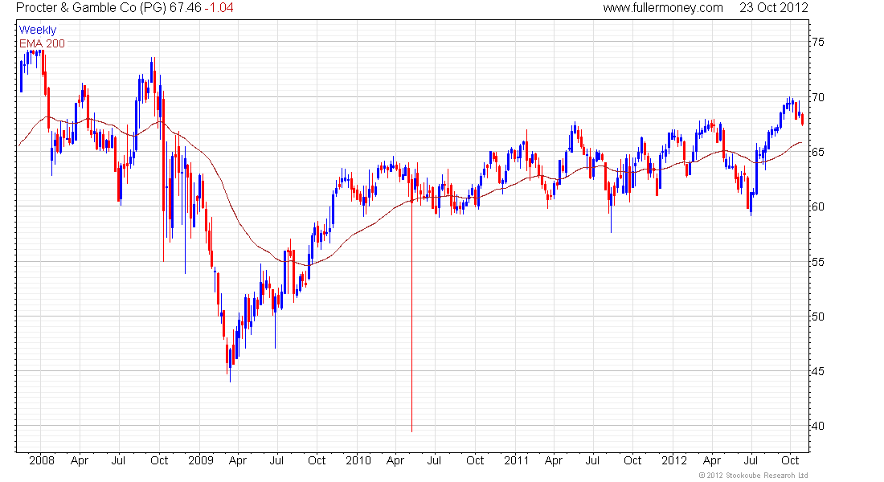The image size is (884, 482).
Task: Select the 2008 year label on time axis
Action: pos(42,460)
